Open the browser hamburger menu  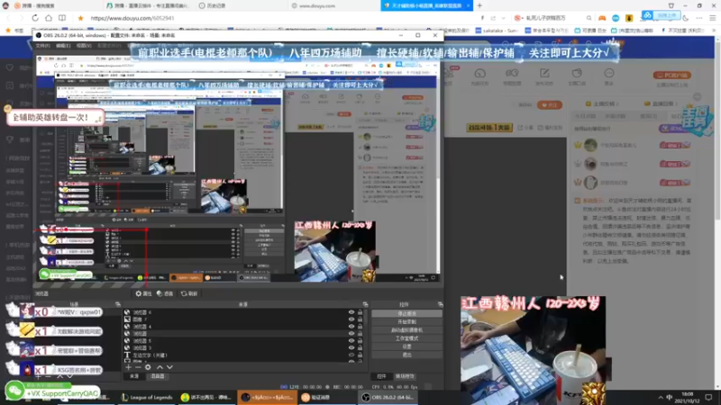coord(712,18)
